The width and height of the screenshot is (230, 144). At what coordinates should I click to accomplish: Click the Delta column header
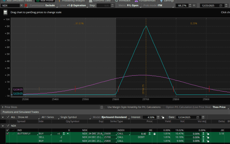pos(221,121)
